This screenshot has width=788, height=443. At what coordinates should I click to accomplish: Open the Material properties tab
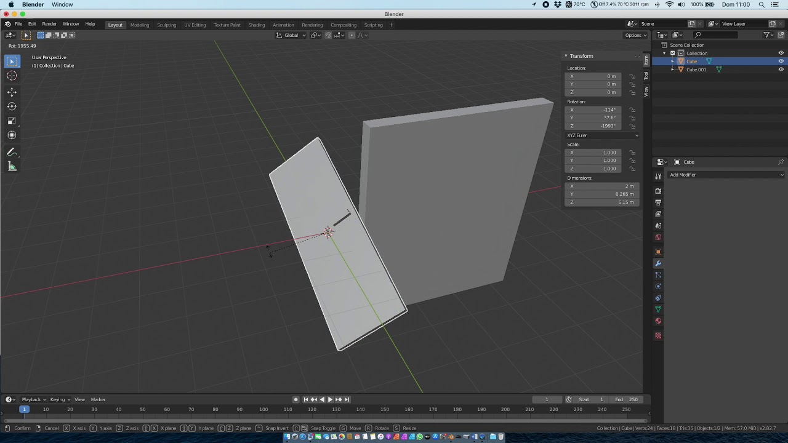658,321
